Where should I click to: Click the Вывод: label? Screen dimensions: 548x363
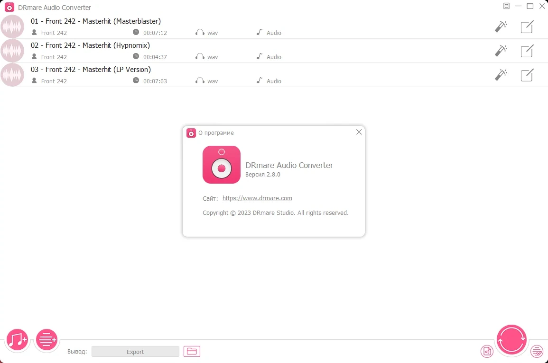pyautogui.click(x=77, y=352)
